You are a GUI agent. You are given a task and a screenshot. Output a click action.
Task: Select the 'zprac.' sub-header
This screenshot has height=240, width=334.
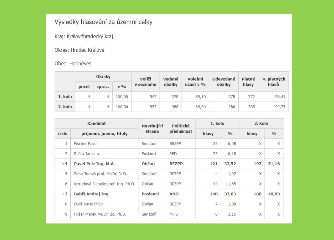tap(103, 87)
